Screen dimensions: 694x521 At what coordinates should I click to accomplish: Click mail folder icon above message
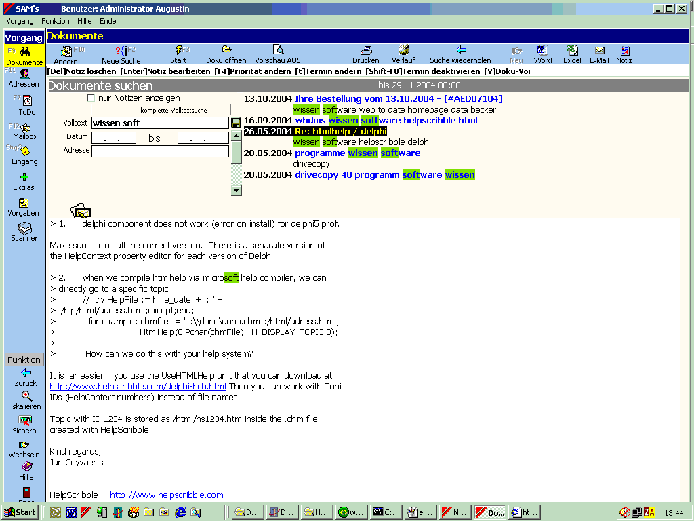pyautogui.click(x=81, y=210)
